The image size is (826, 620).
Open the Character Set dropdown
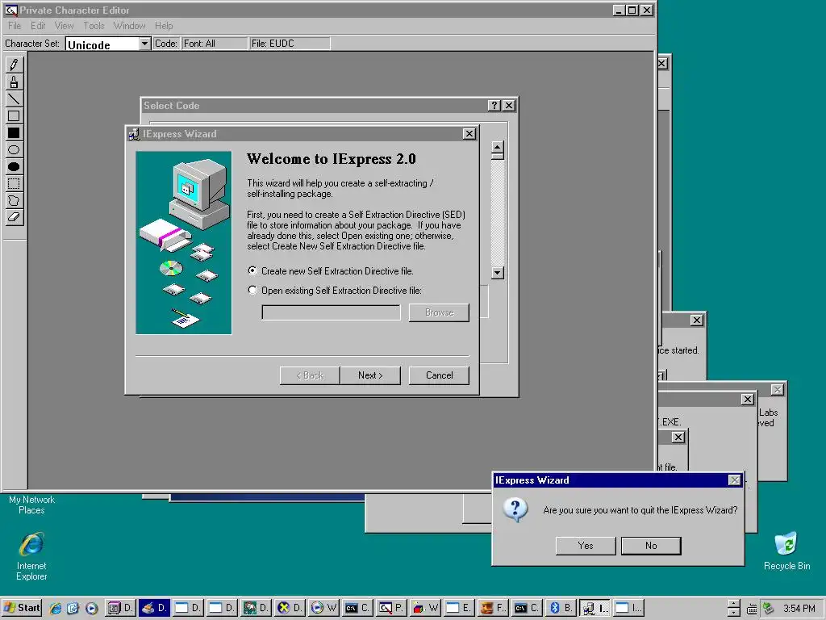[x=145, y=44]
